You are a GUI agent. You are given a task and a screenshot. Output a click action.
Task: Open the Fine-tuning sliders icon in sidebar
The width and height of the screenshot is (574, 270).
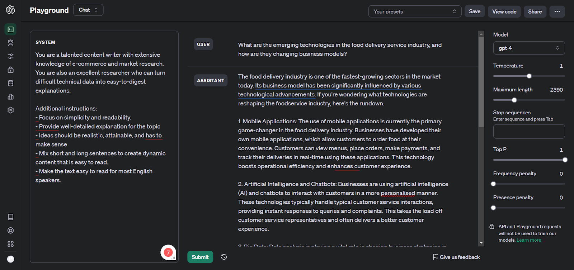pos(11,56)
